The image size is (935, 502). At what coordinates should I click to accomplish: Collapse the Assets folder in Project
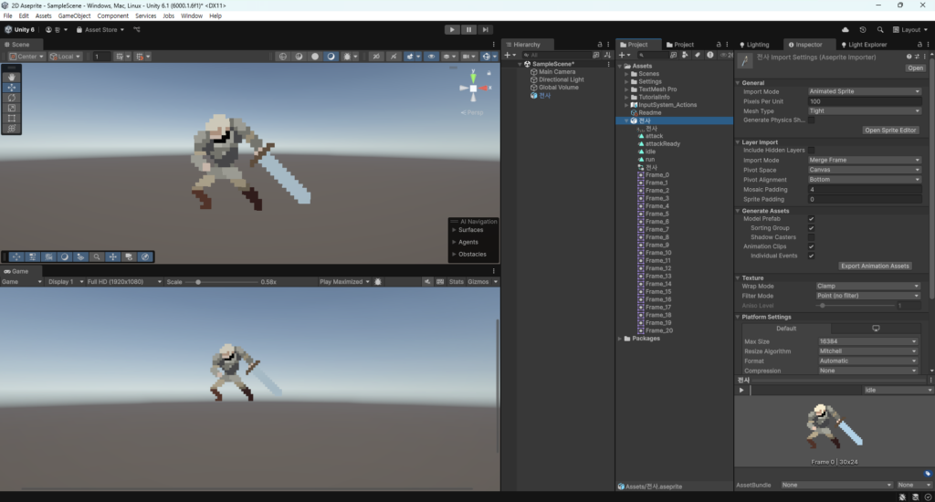[620, 67]
